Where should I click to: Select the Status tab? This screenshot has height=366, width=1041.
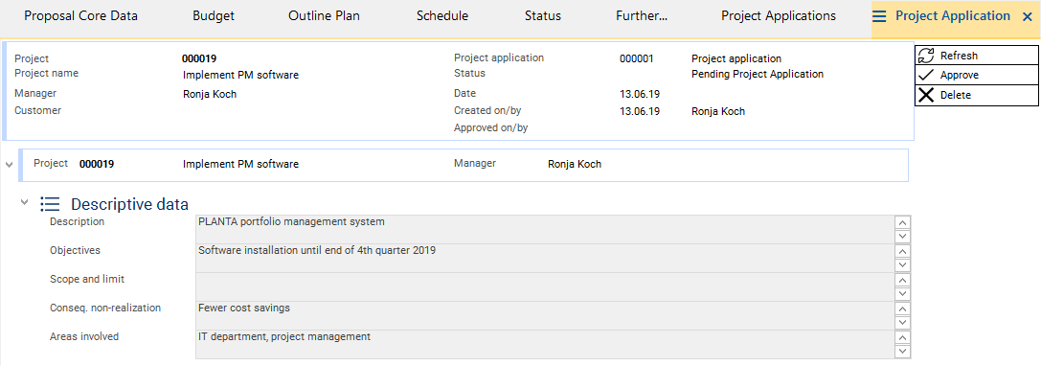(x=542, y=16)
